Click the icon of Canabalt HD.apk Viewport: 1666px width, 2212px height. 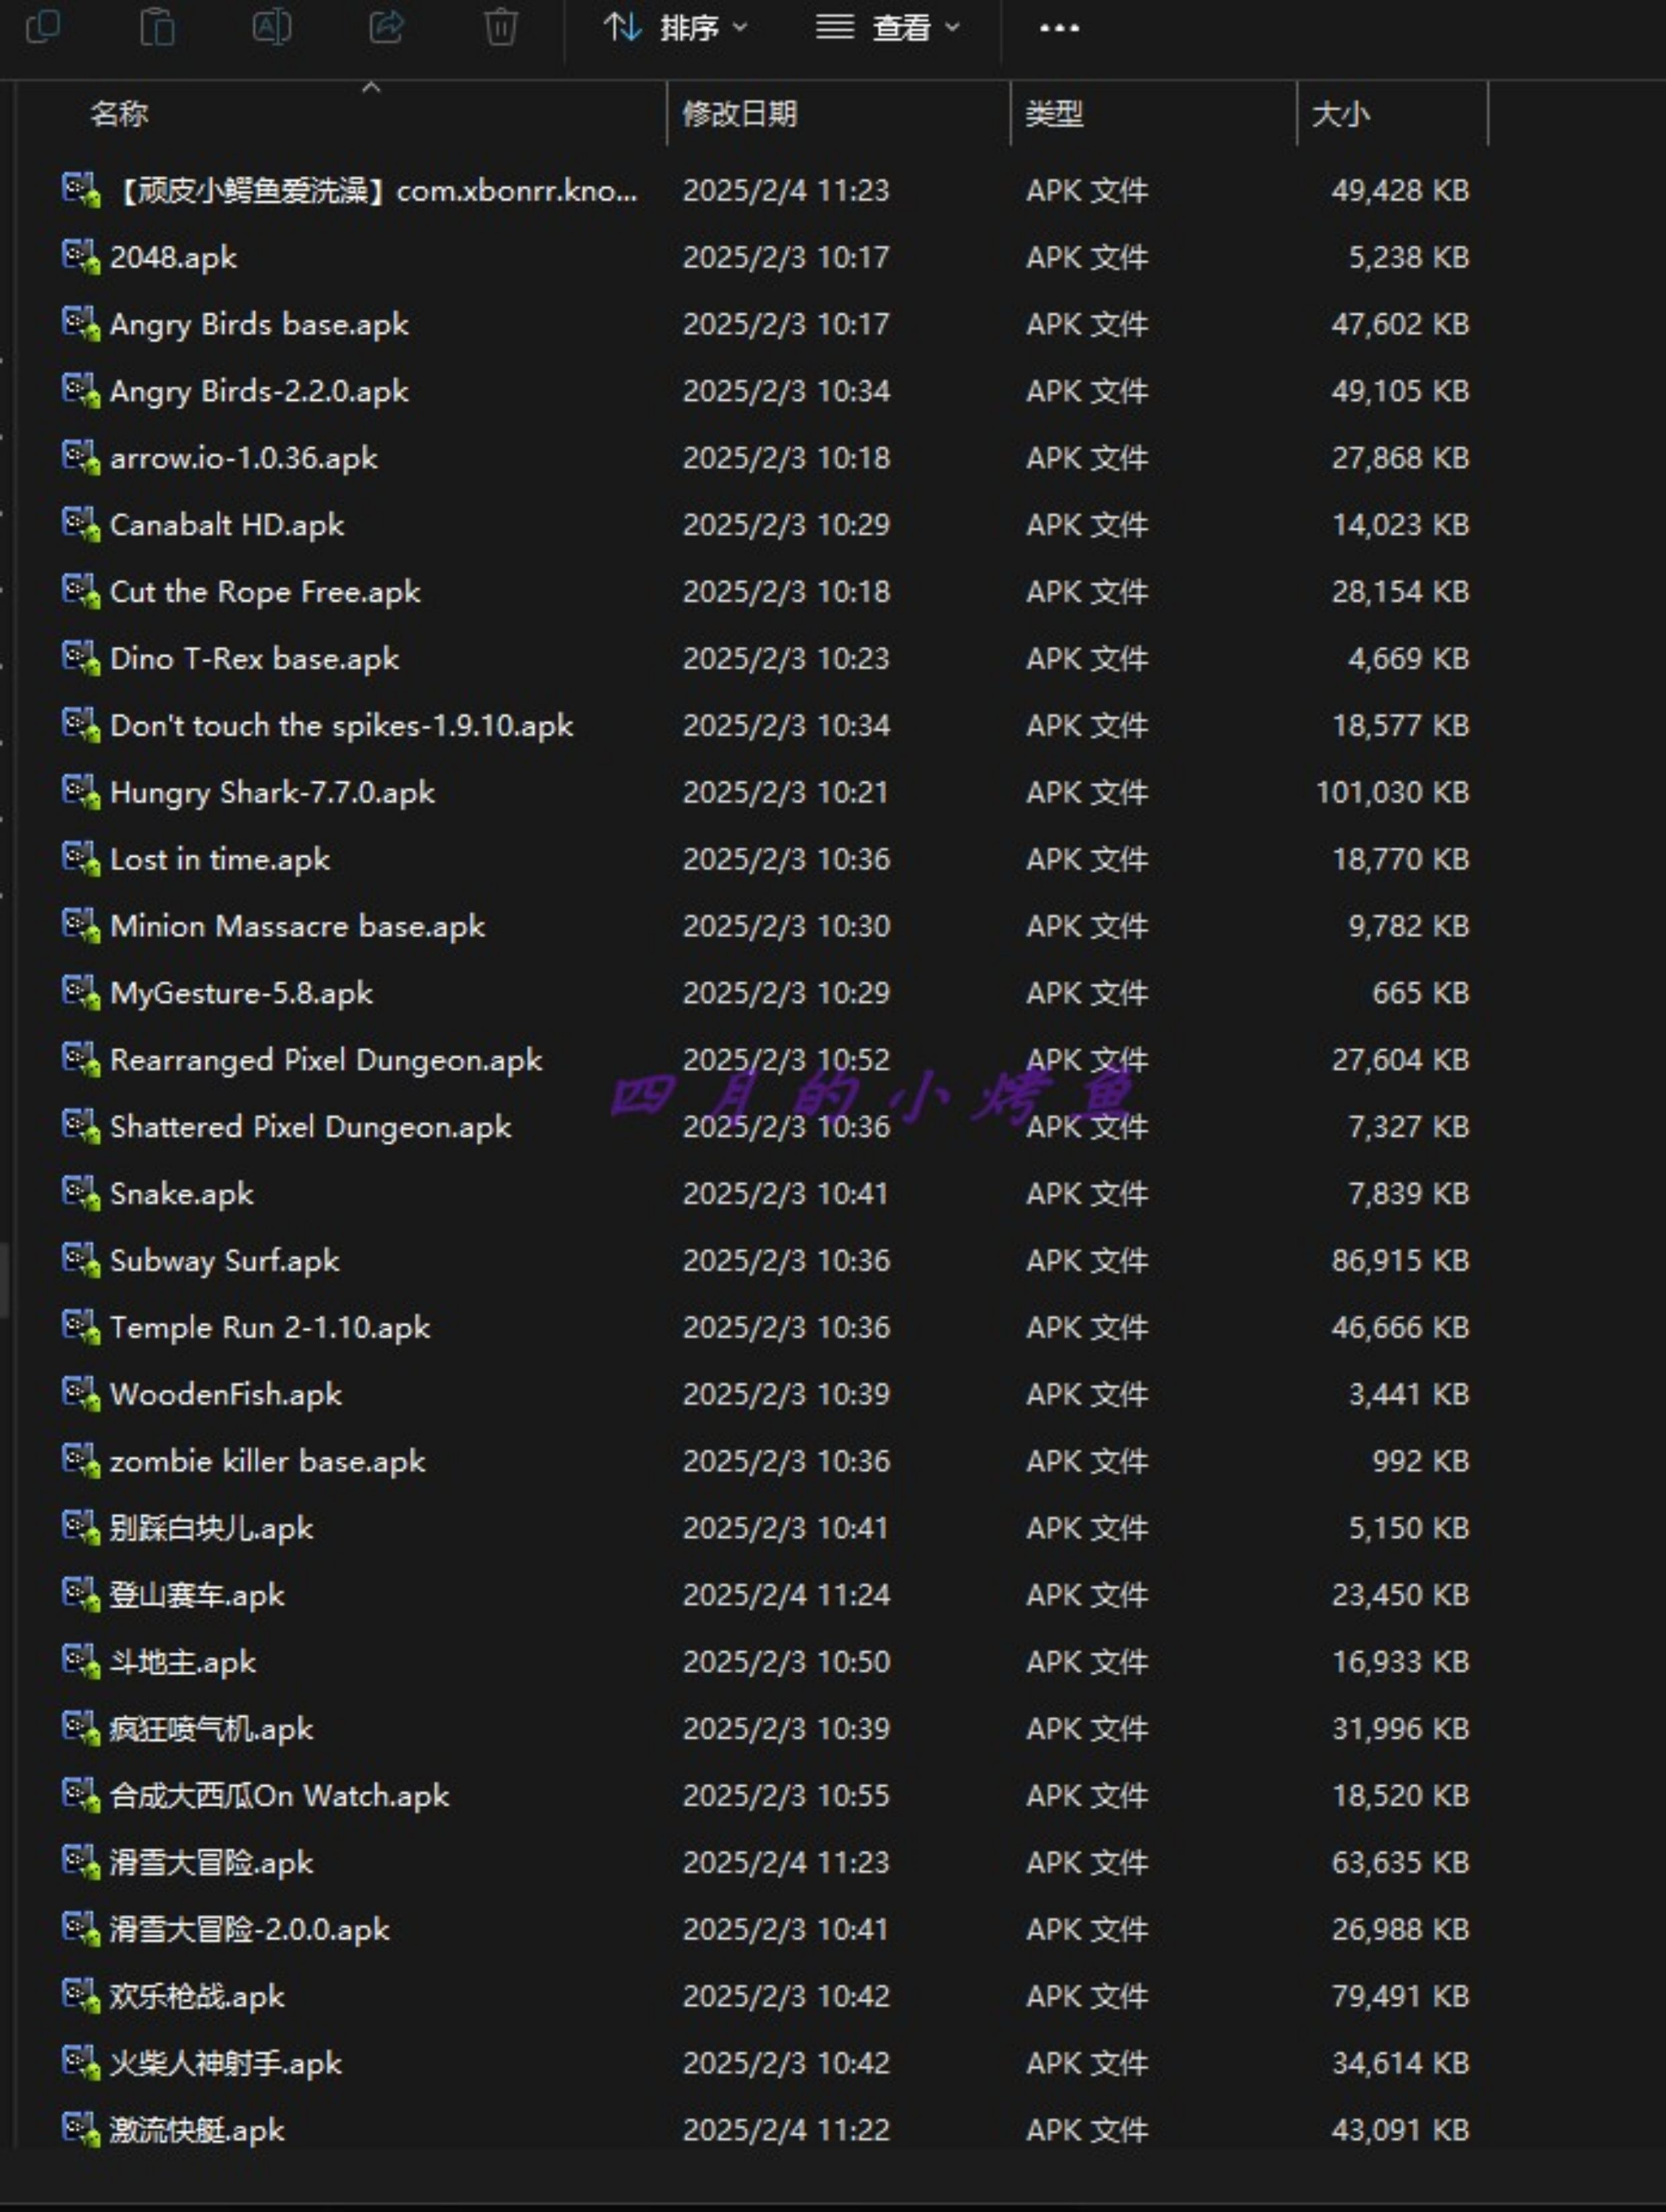[81, 525]
